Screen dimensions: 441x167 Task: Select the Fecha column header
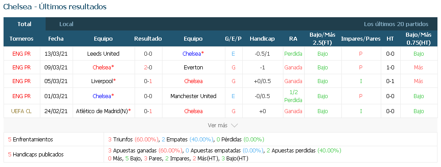(56, 39)
